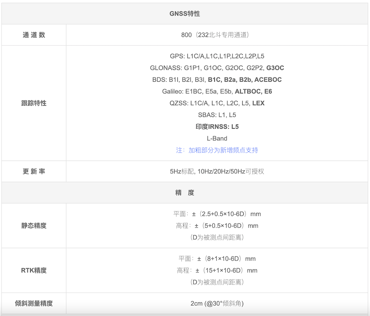
Task: Select the QZSS line ending with LEX
Action: (217, 103)
